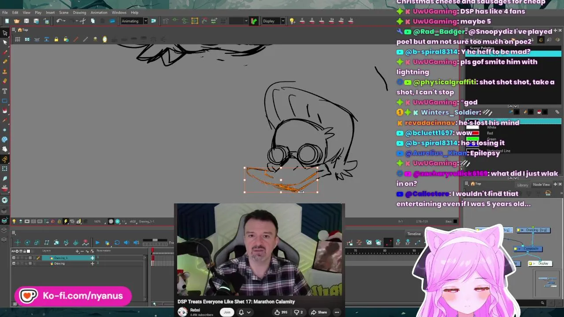This screenshot has height=317, width=564.
Task: Click the Play button in timeline toolbar
Action: [97, 242]
